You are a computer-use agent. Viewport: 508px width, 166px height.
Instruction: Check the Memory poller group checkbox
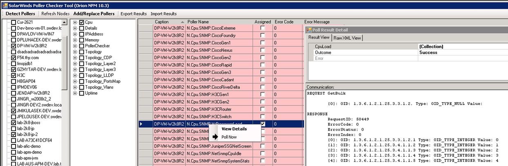tap(82, 40)
